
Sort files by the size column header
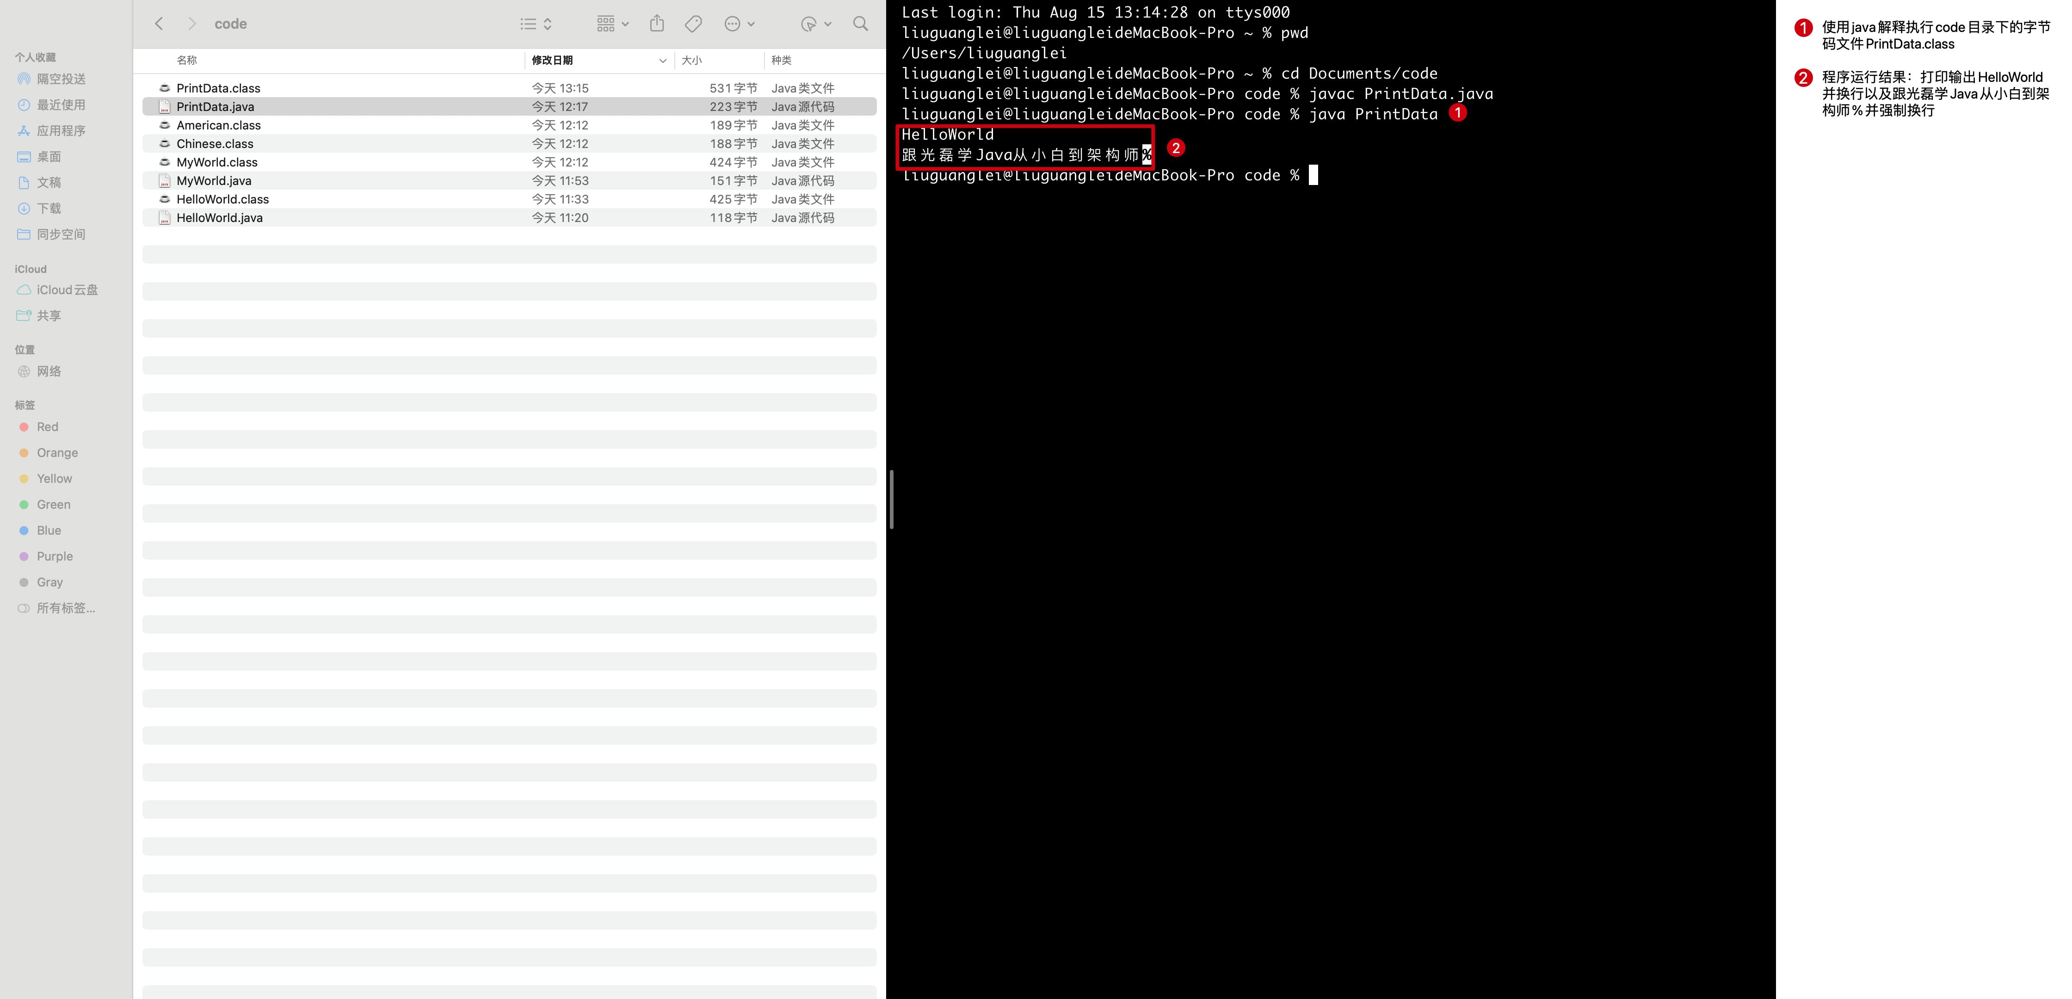pos(692,60)
